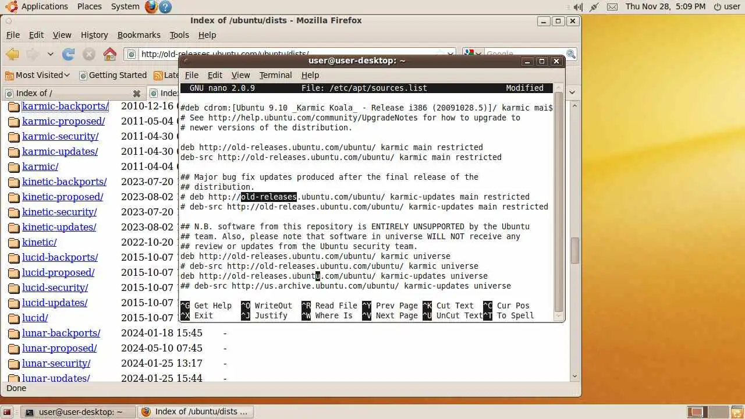Open the kinetic-backports/ link
Image resolution: width=745 pixels, height=419 pixels.
click(x=64, y=182)
